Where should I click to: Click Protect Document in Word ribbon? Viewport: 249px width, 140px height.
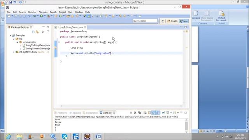tap(221, 16)
